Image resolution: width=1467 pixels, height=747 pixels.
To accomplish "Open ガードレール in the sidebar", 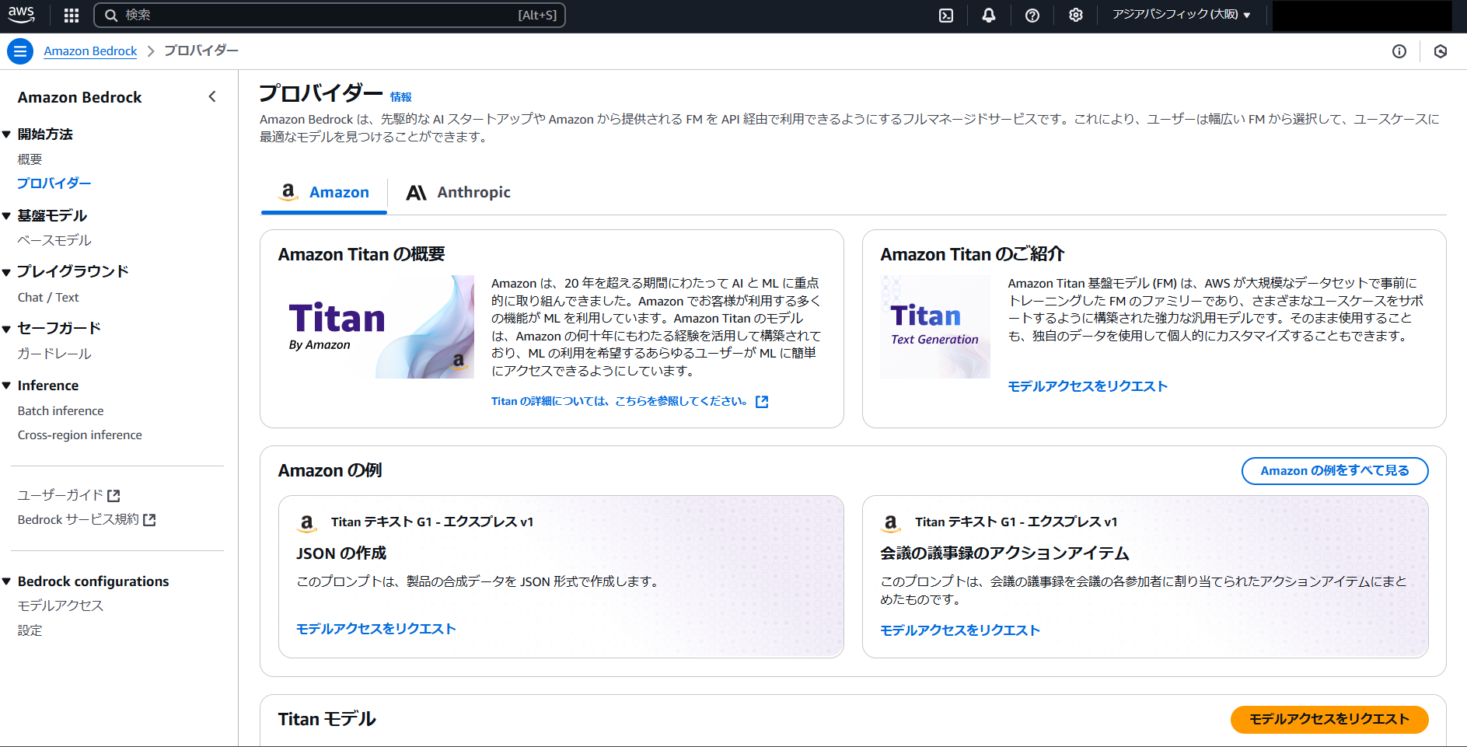I will tap(54, 354).
